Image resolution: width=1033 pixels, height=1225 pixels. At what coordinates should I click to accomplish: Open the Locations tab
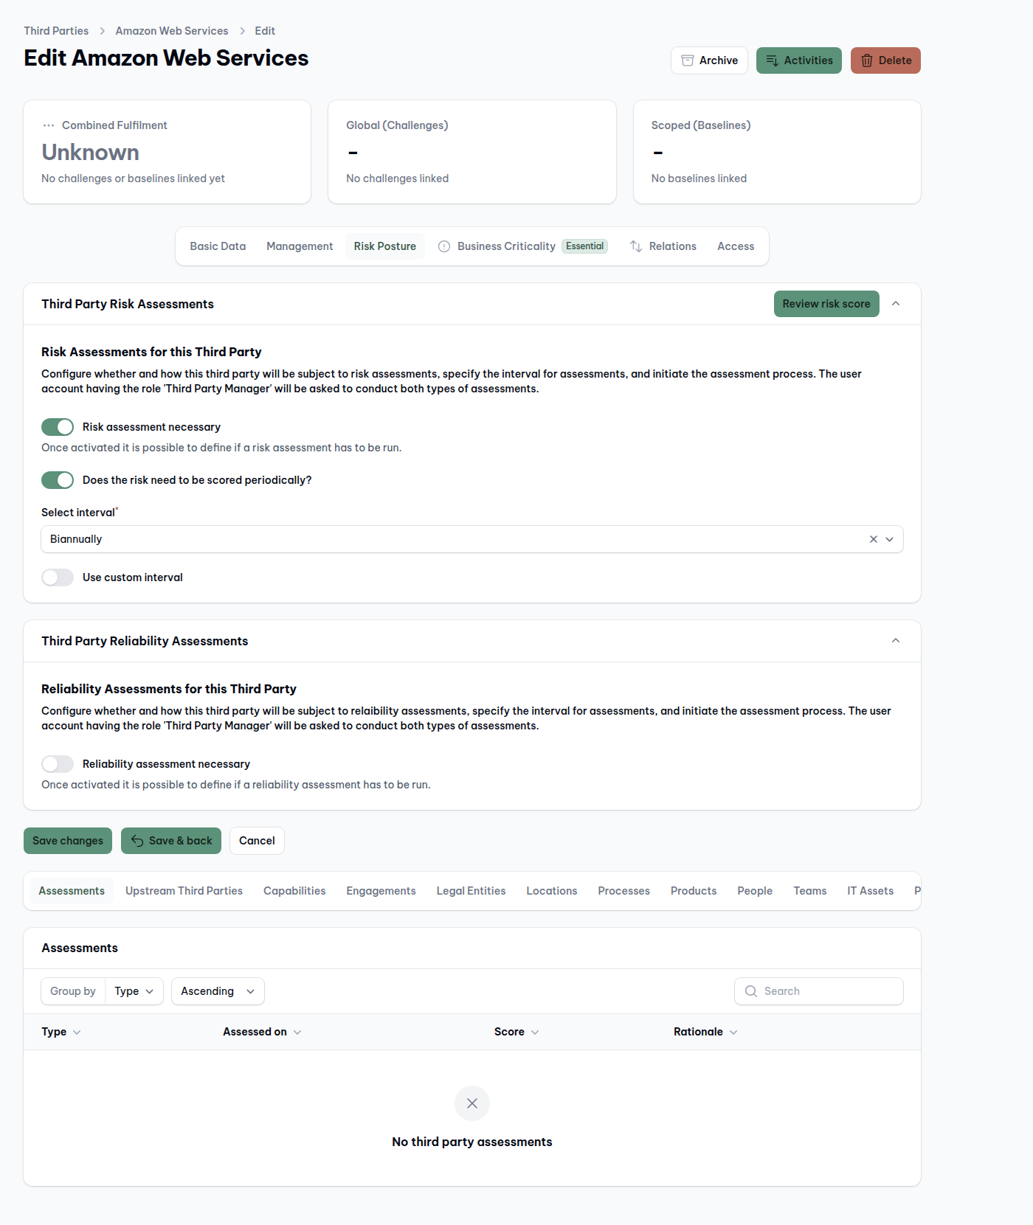tap(552, 891)
